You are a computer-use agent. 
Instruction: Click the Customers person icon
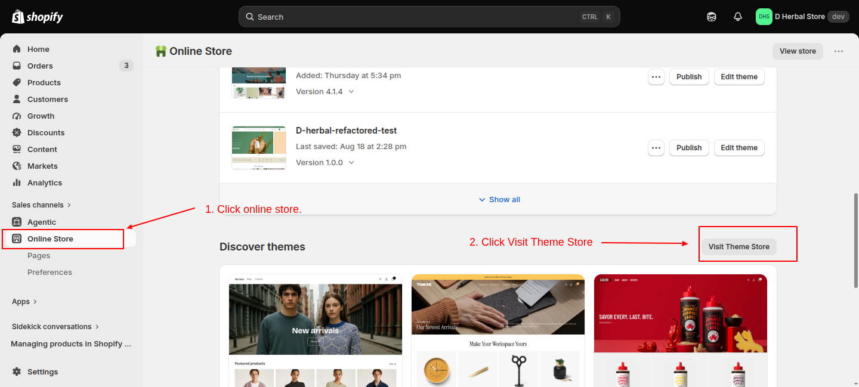(17, 99)
